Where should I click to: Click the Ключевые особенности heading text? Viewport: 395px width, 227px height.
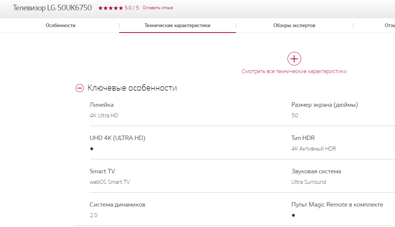pos(132,88)
